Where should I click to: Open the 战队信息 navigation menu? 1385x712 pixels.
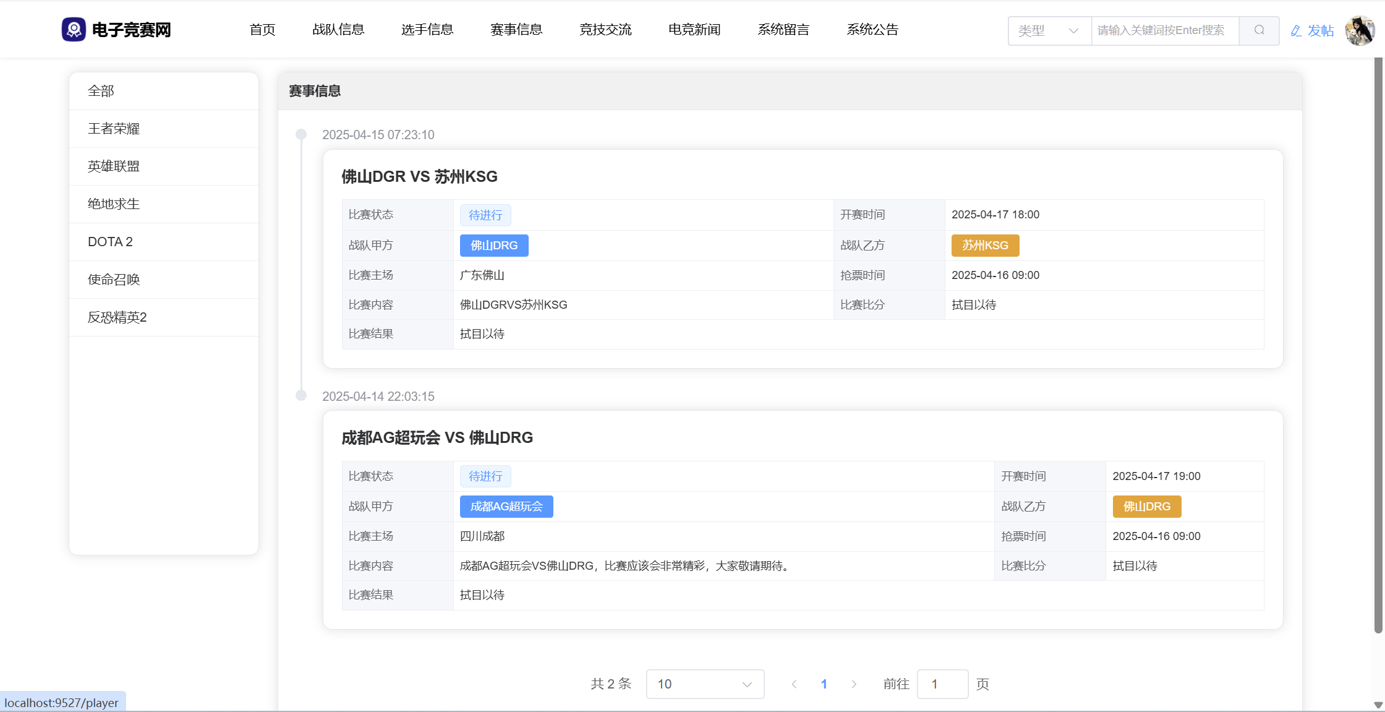click(338, 30)
